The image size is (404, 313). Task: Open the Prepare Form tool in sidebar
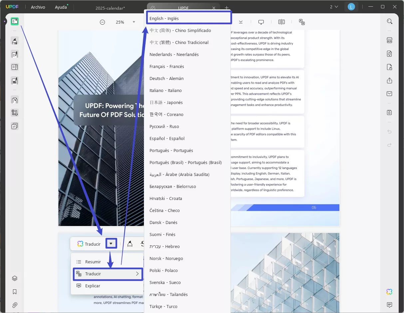point(15,67)
